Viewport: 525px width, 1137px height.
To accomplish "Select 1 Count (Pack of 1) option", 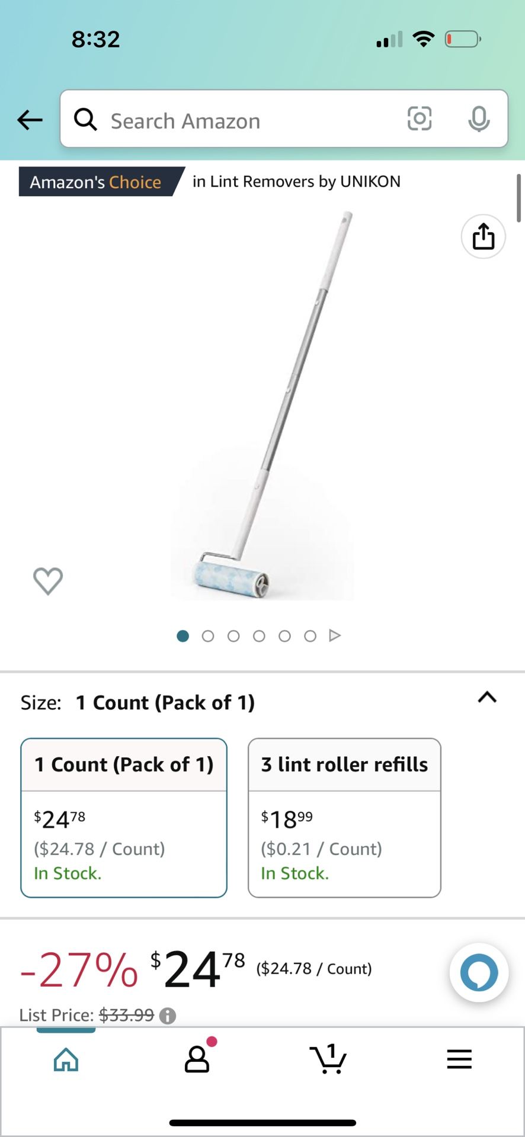I will [x=124, y=817].
